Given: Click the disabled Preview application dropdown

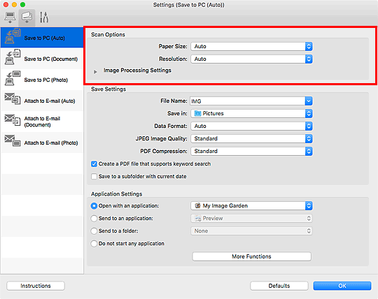Looking at the screenshot, I should [x=252, y=219].
